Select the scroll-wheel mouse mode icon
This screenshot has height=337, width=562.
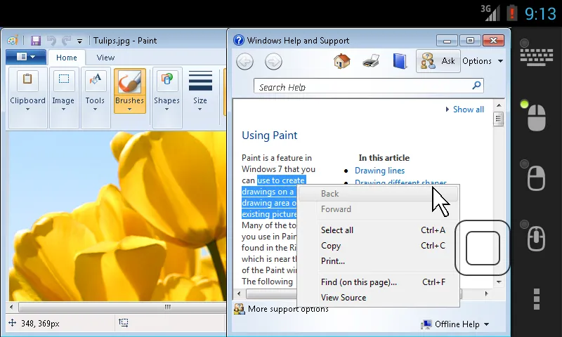coord(537,238)
